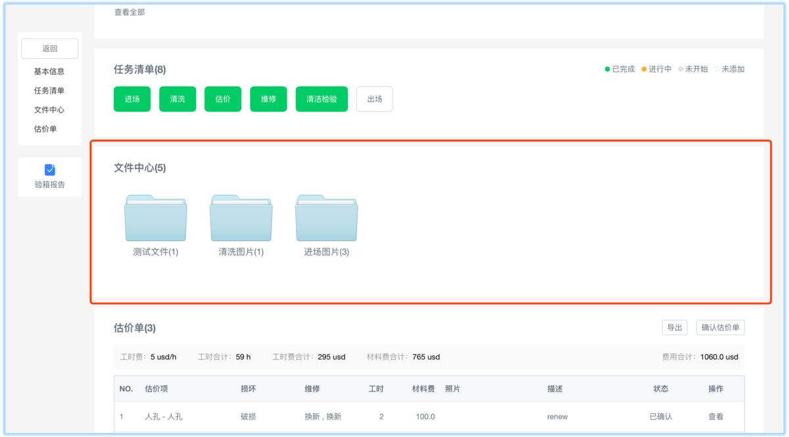Click the 人孔 - 人孔 cell
Image resolution: width=789 pixels, height=437 pixels.
click(164, 417)
